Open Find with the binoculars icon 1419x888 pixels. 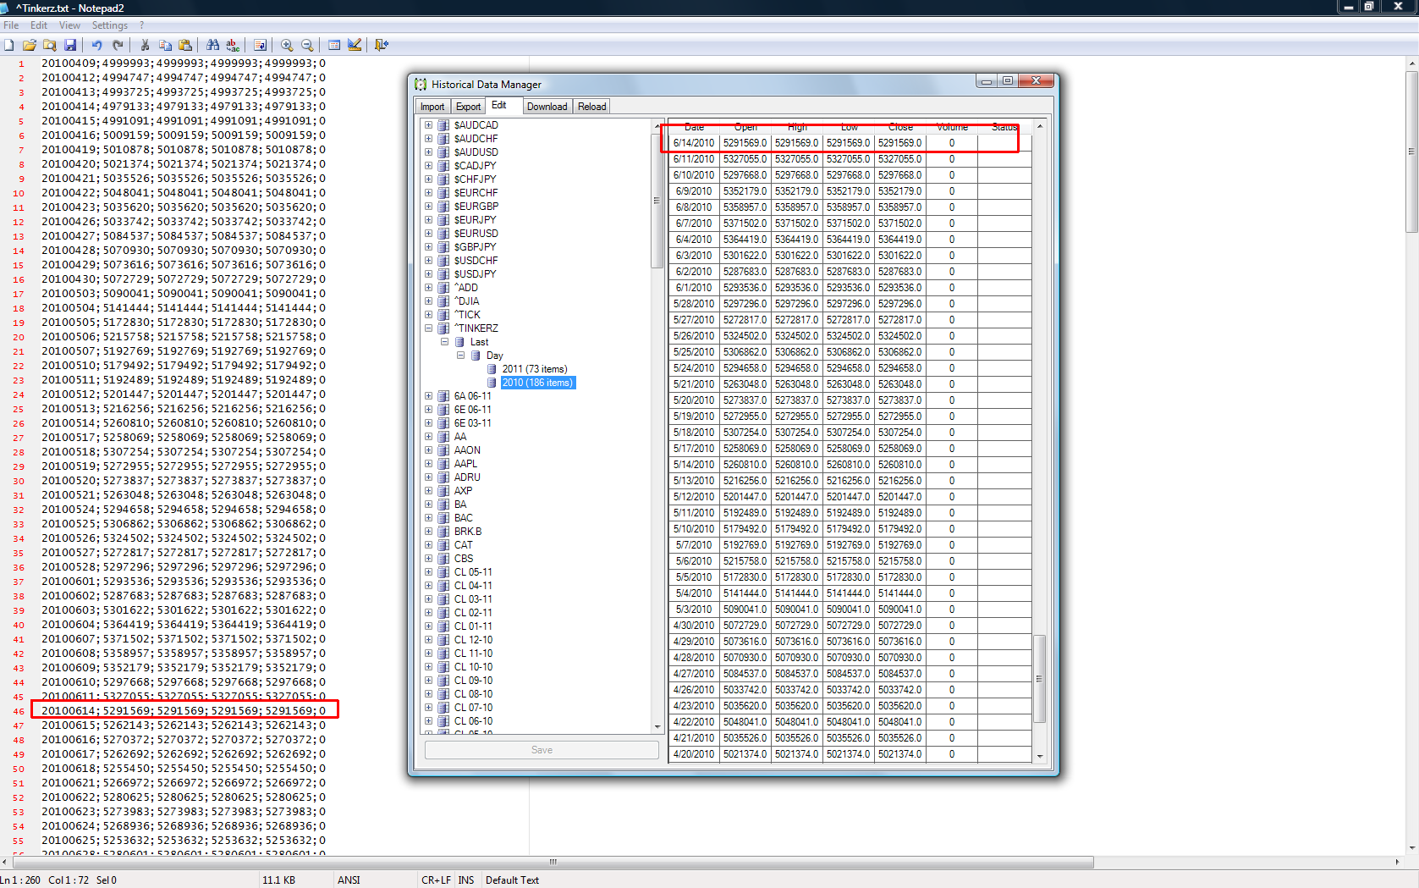tap(212, 45)
